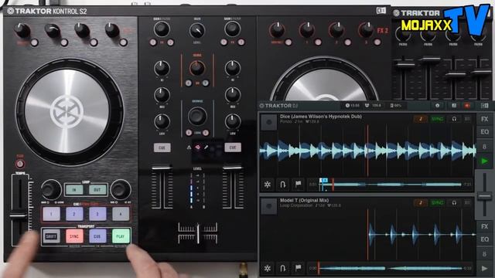Toggle the left channel CUE button on the mixer
This screenshot has height=278, width=495.
tap(162, 147)
